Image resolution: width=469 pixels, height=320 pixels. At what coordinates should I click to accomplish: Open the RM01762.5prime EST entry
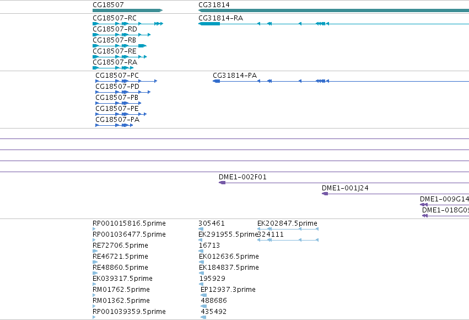121,290
